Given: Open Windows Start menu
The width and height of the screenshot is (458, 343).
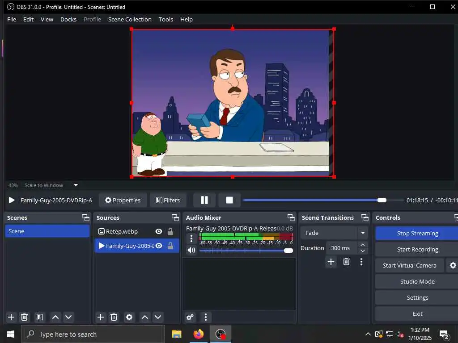Looking at the screenshot, I should 11,334.
